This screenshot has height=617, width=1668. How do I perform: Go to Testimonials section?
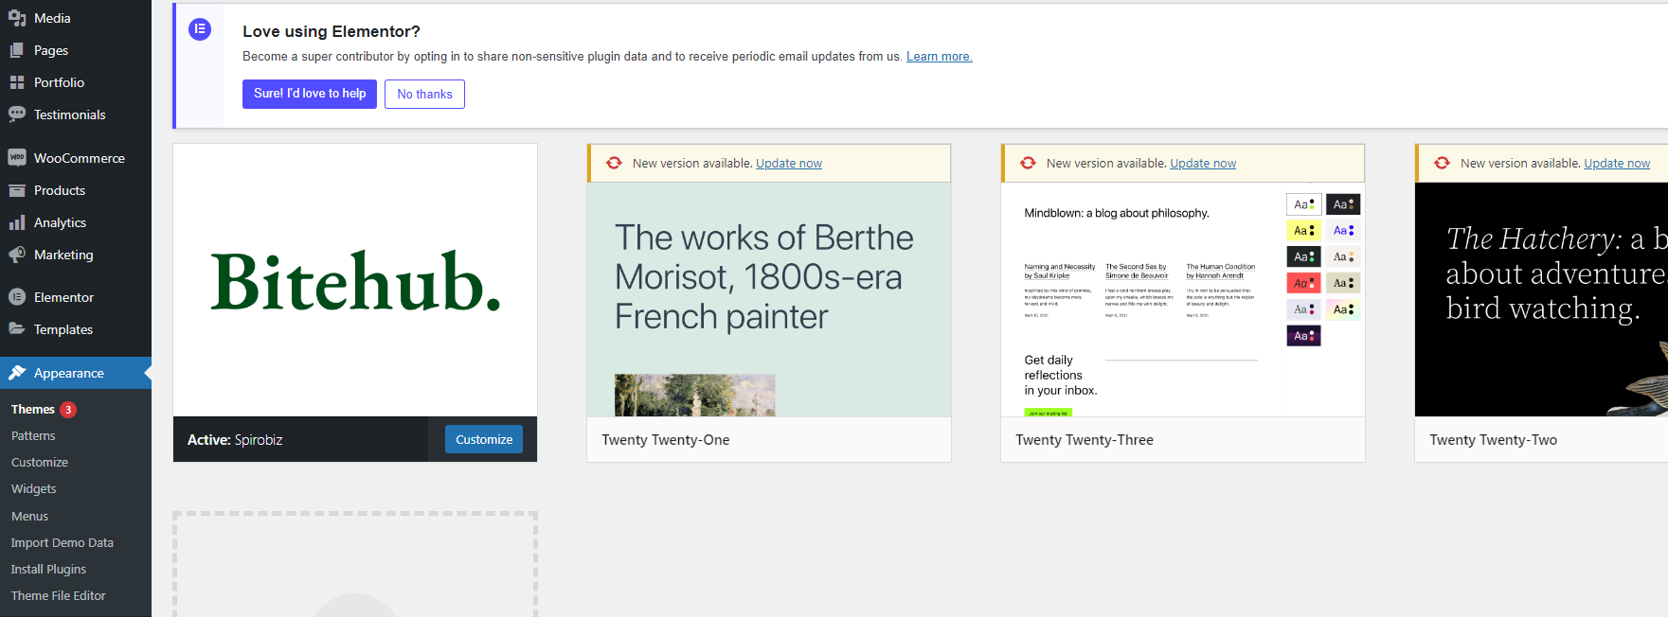tap(76, 115)
